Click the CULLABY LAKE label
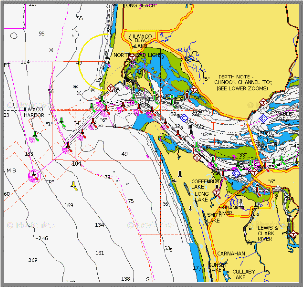Screen dimensions: 303x287 pos(244,274)
